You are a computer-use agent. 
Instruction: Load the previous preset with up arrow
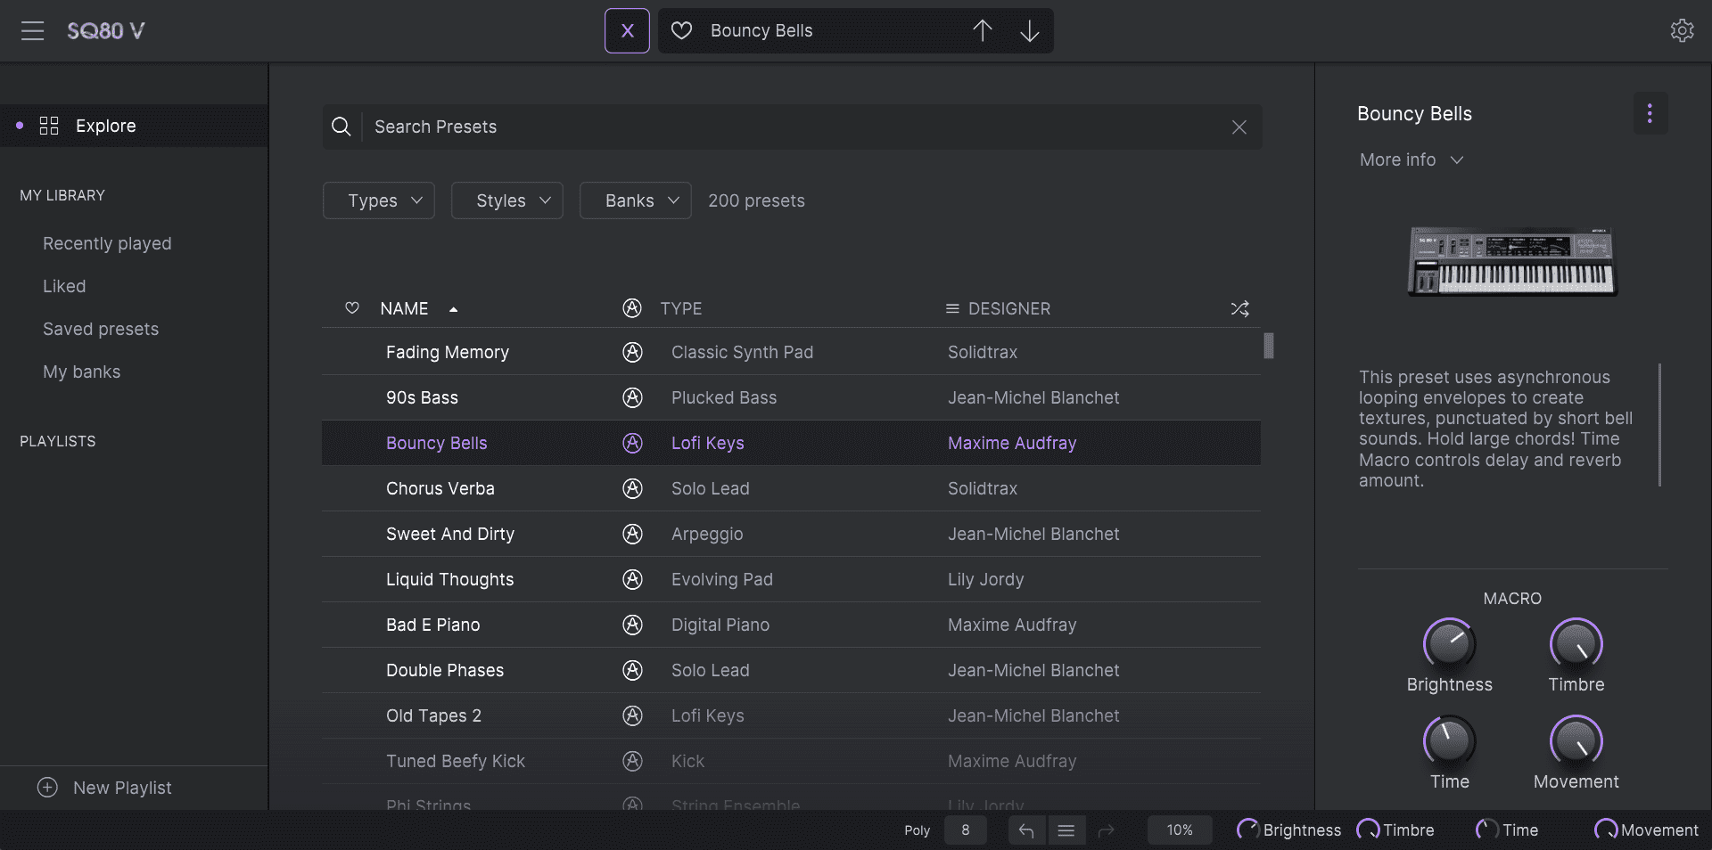tap(982, 31)
